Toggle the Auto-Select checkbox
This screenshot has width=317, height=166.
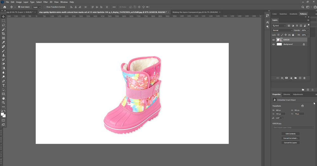click(19, 7)
